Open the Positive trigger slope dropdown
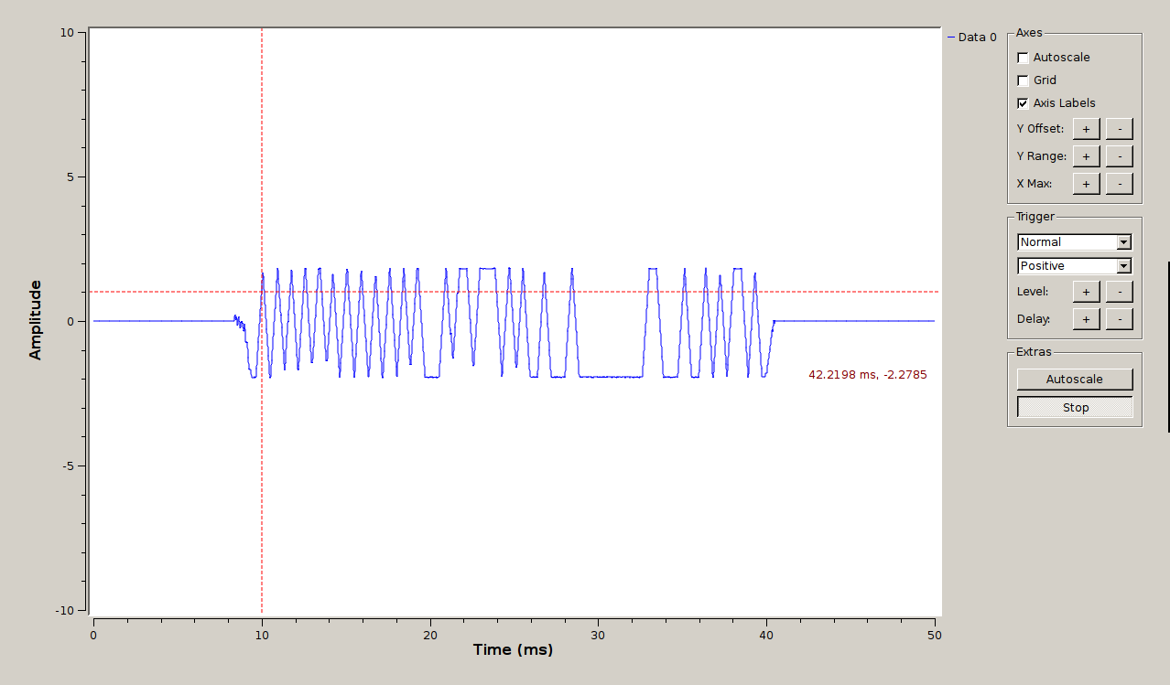This screenshot has height=685, width=1170. pyautogui.click(x=1075, y=266)
